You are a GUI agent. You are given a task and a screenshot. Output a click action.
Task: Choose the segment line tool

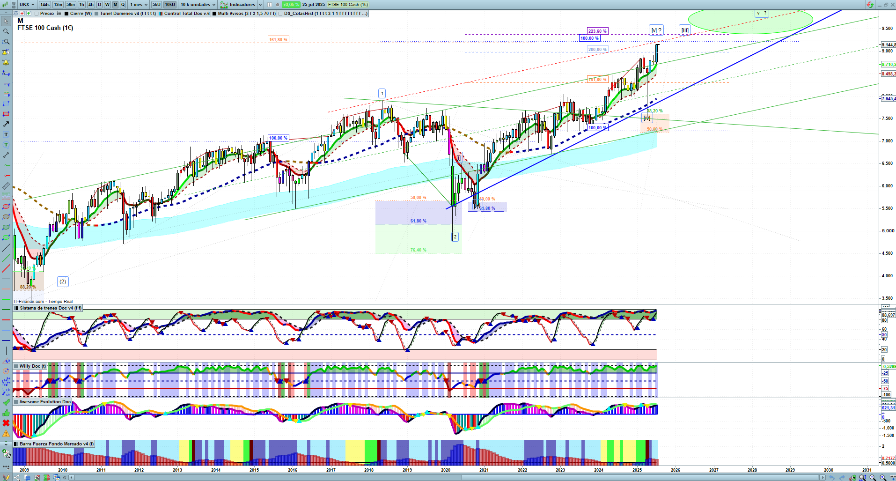(6, 155)
